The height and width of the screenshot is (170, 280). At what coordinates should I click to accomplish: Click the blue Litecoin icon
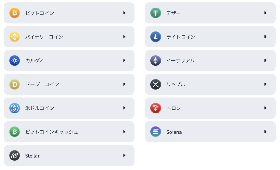pos(156,37)
